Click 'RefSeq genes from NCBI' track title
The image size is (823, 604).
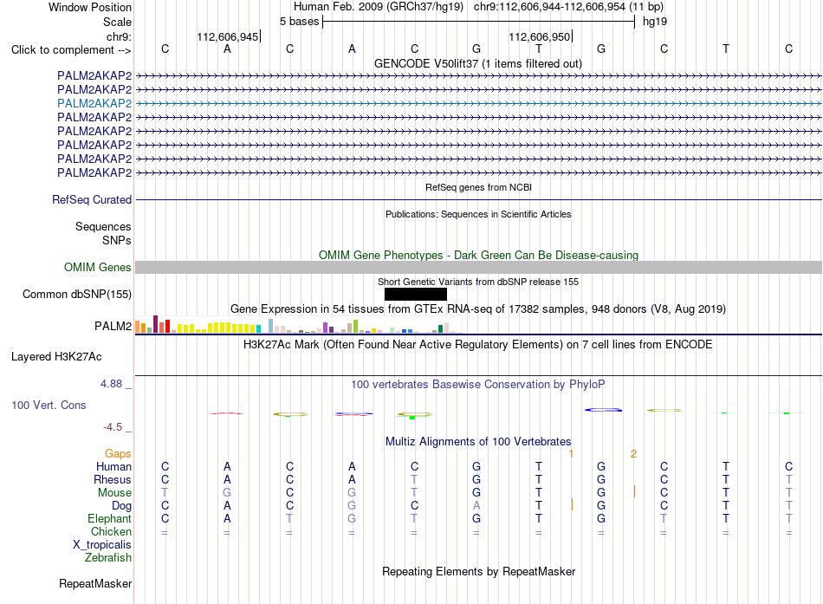(479, 187)
